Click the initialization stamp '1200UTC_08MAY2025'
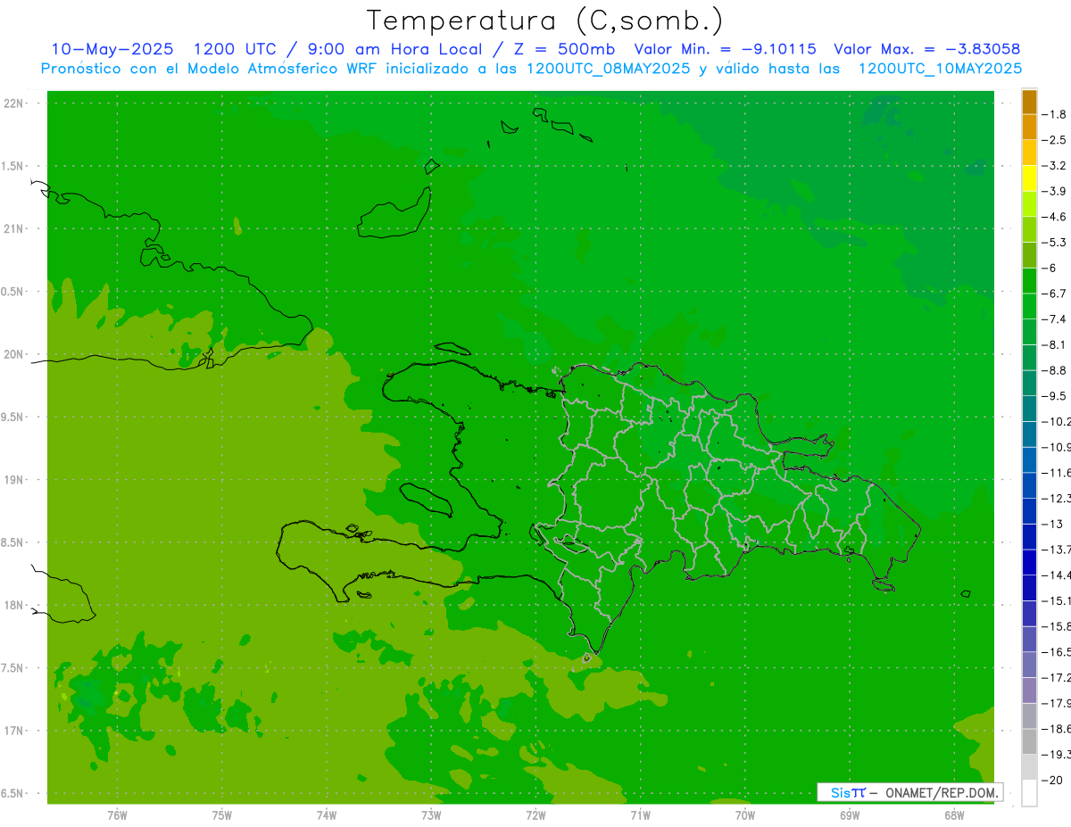 tap(609, 69)
